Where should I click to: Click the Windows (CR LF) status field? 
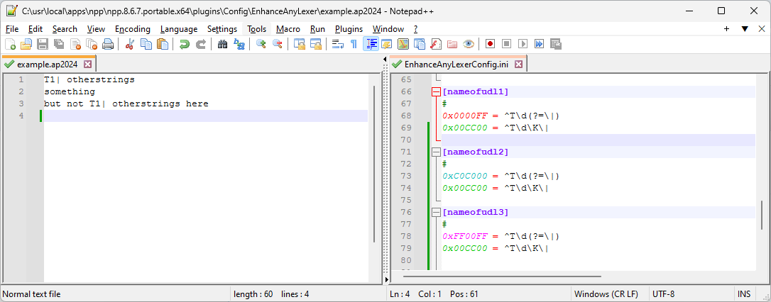tap(611, 294)
